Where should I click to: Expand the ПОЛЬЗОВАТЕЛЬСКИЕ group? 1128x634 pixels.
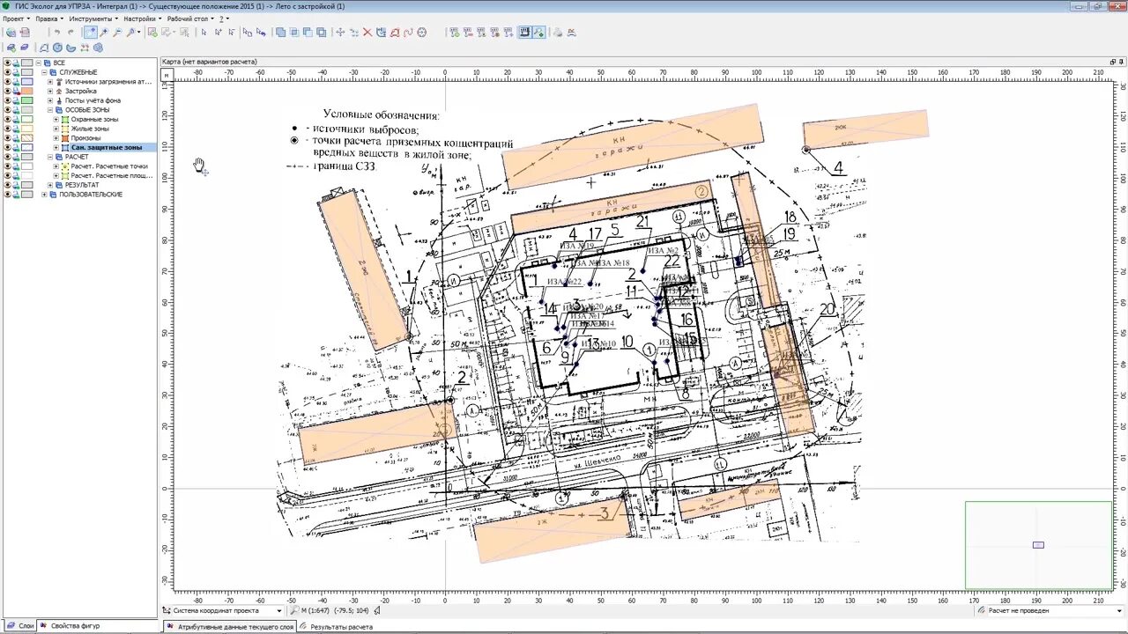click(x=44, y=195)
